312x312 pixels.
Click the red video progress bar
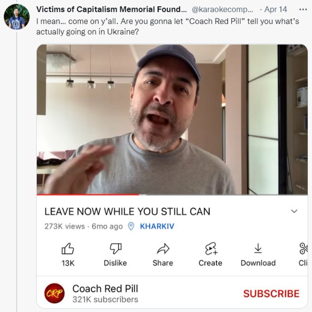[88, 194]
